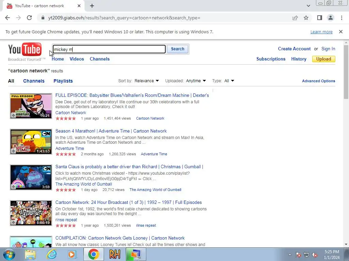Launch Internet Explorer from the taskbar
Screen dimensions: 349x261
click(x=52, y=254)
